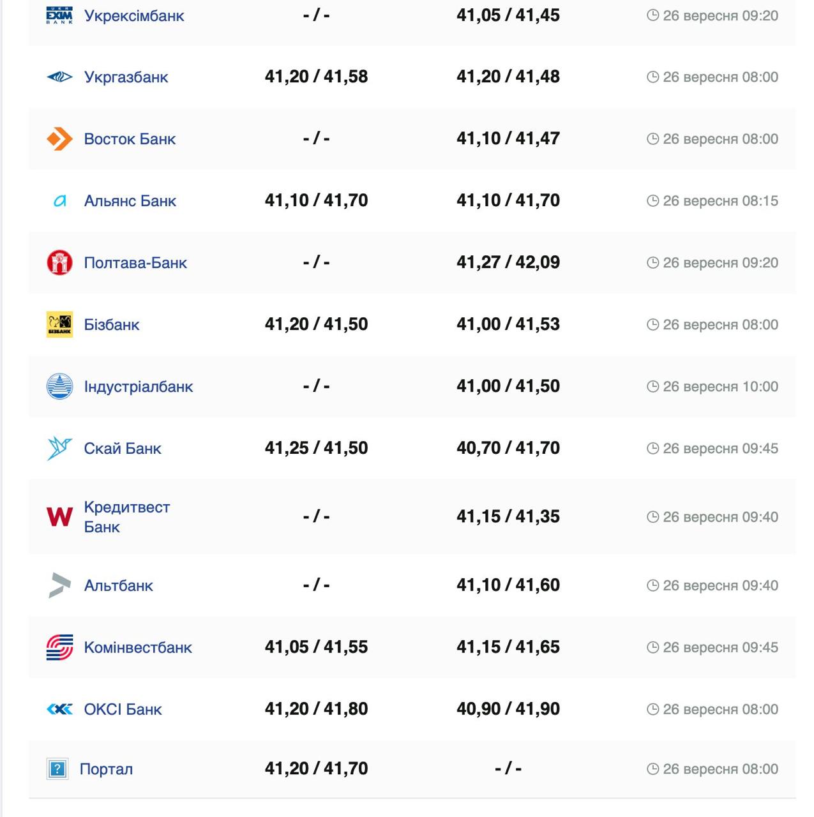Click Індустріалбанк update time 26 вересня 10:00

click(712, 387)
